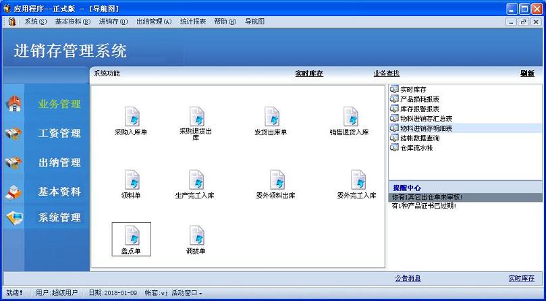The height and width of the screenshot is (301, 546).
Task: Click the 公告消息 link
Action: pos(408,278)
